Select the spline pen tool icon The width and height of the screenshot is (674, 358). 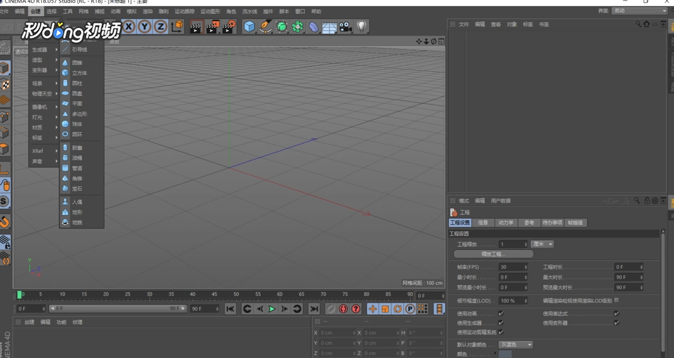(265, 27)
